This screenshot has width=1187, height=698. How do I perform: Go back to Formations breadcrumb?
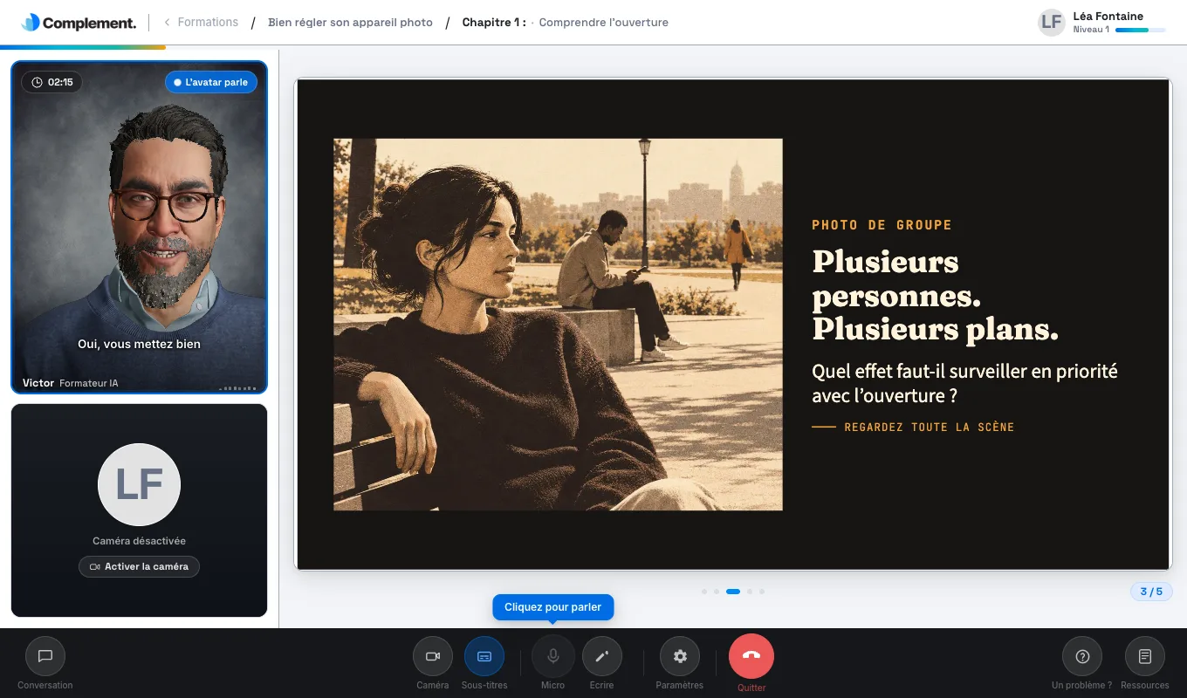(202, 23)
